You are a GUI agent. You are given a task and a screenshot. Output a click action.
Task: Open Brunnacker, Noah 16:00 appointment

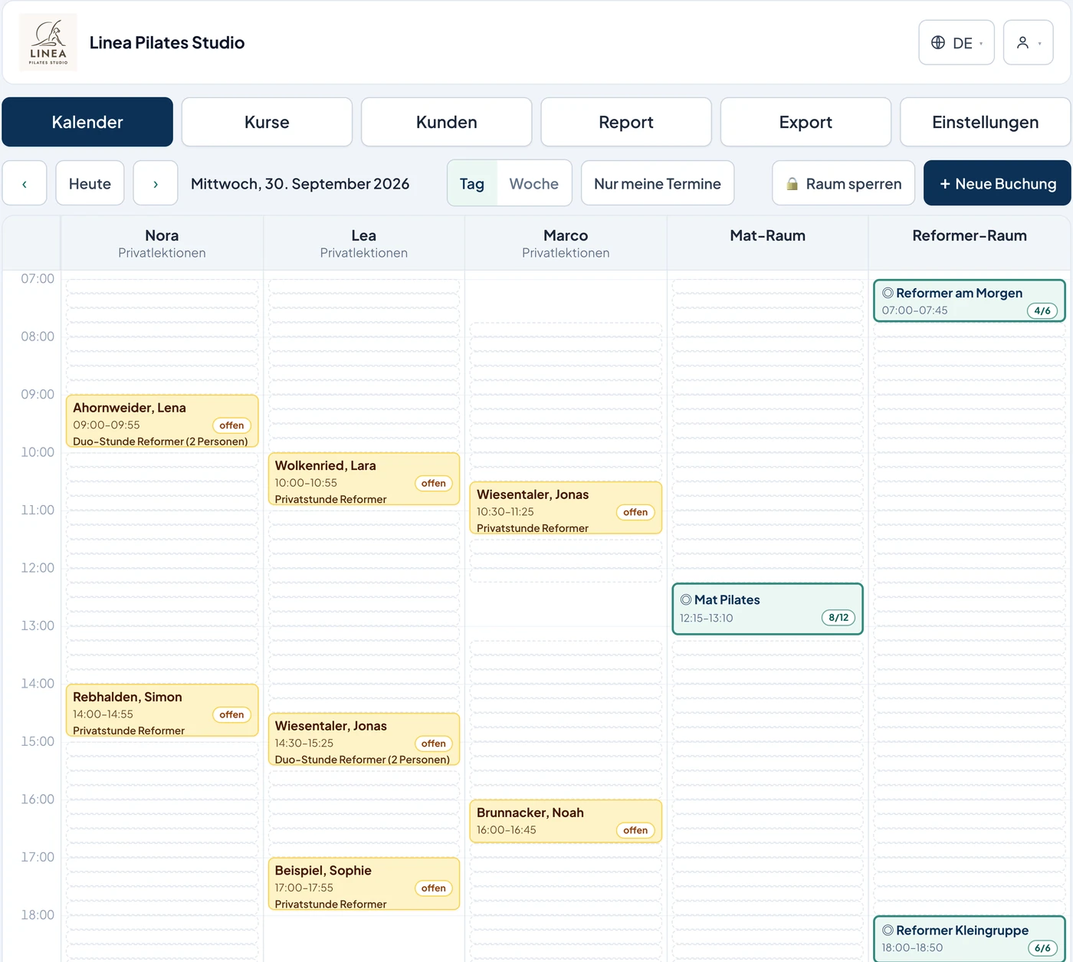[x=566, y=821]
